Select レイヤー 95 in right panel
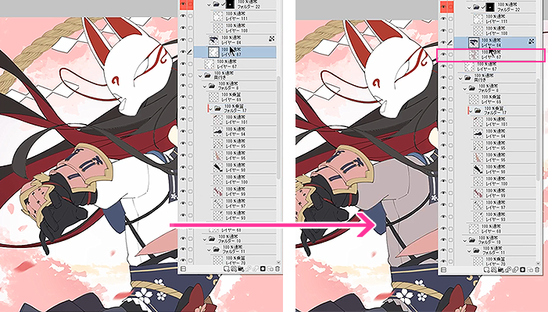The height and width of the screenshot is (312, 548). click(496, 145)
